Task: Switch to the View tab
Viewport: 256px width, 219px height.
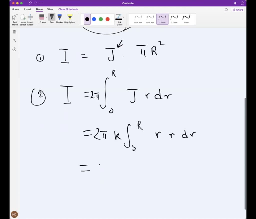Action: pos(50,9)
